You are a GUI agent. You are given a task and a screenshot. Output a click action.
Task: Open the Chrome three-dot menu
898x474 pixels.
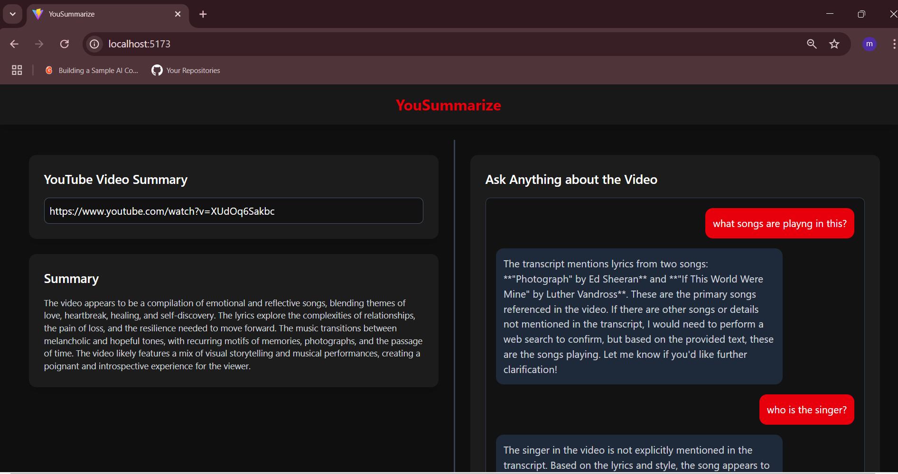pyautogui.click(x=894, y=44)
